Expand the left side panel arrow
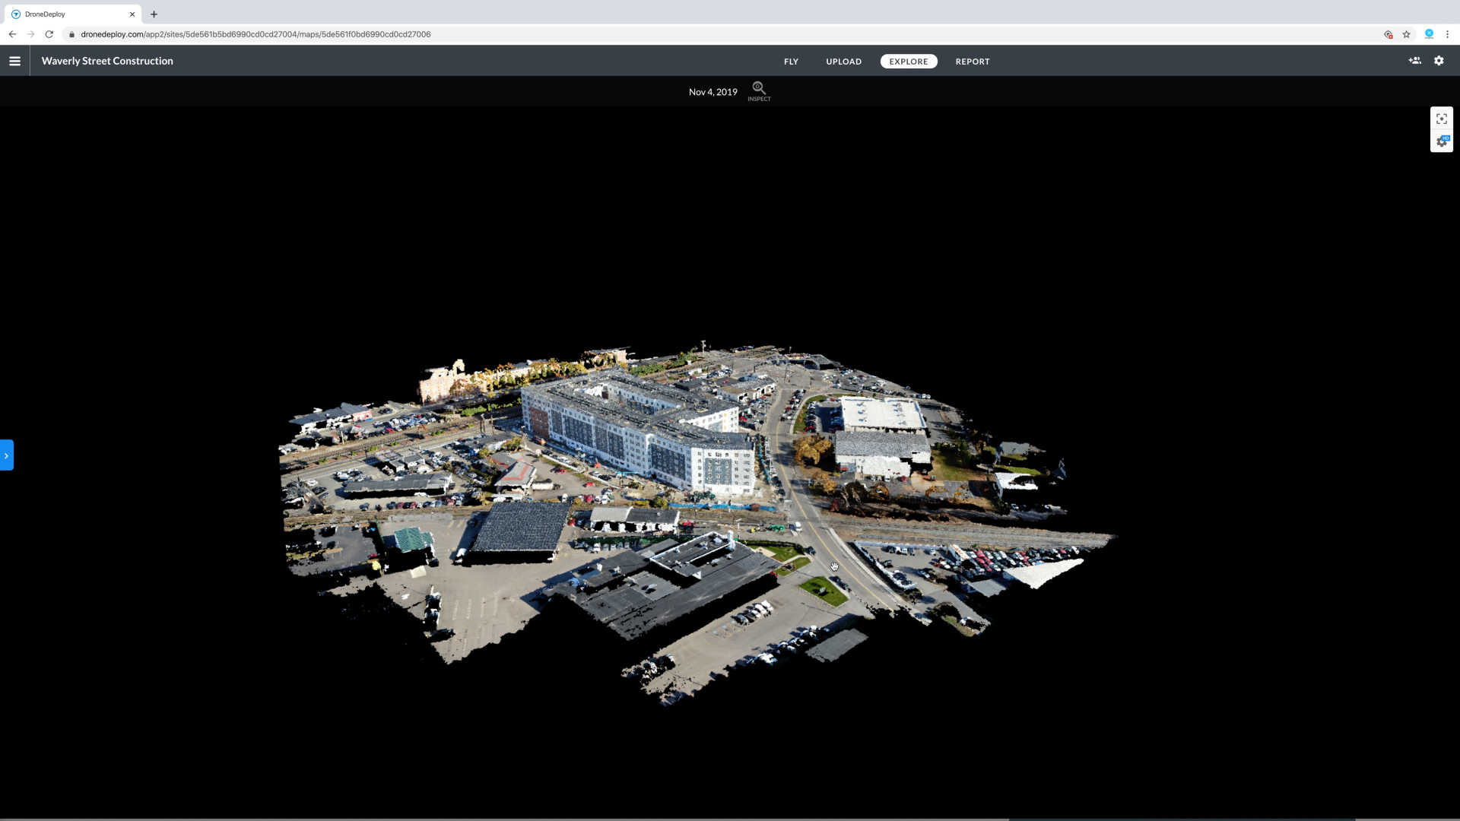Viewport: 1460px width, 821px height. click(7, 455)
